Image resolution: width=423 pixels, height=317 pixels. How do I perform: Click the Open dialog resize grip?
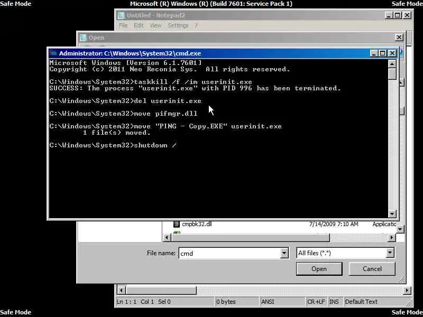[x=402, y=280]
